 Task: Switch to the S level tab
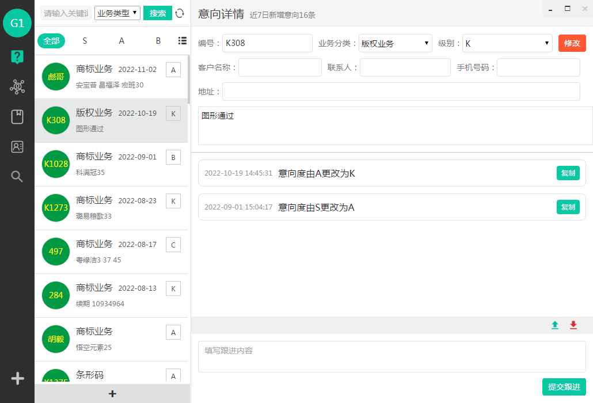(85, 41)
